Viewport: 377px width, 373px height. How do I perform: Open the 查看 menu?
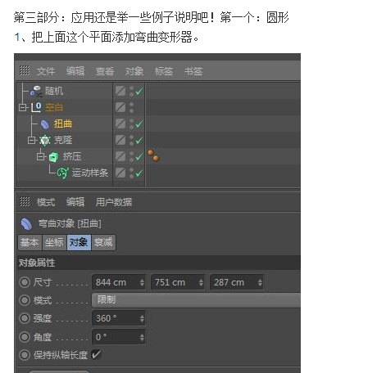(105, 71)
